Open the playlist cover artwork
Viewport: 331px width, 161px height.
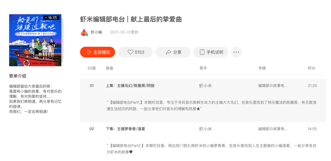tap(35, 40)
